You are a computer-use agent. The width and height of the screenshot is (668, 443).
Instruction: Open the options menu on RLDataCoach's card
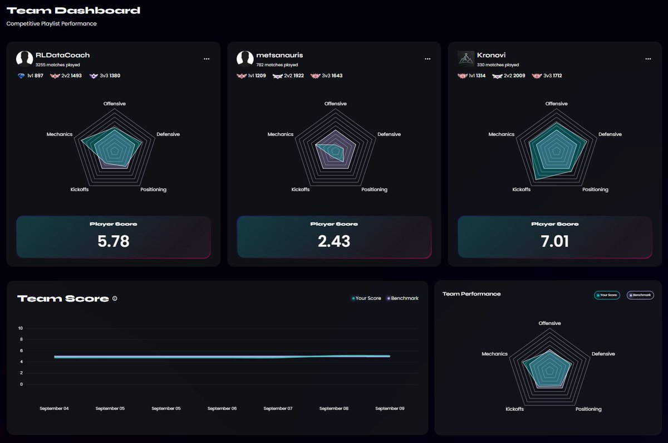click(207, 59)
